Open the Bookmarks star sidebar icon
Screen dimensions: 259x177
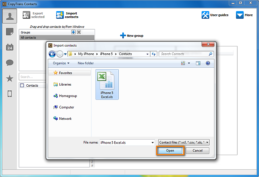(x=10, y=78)
